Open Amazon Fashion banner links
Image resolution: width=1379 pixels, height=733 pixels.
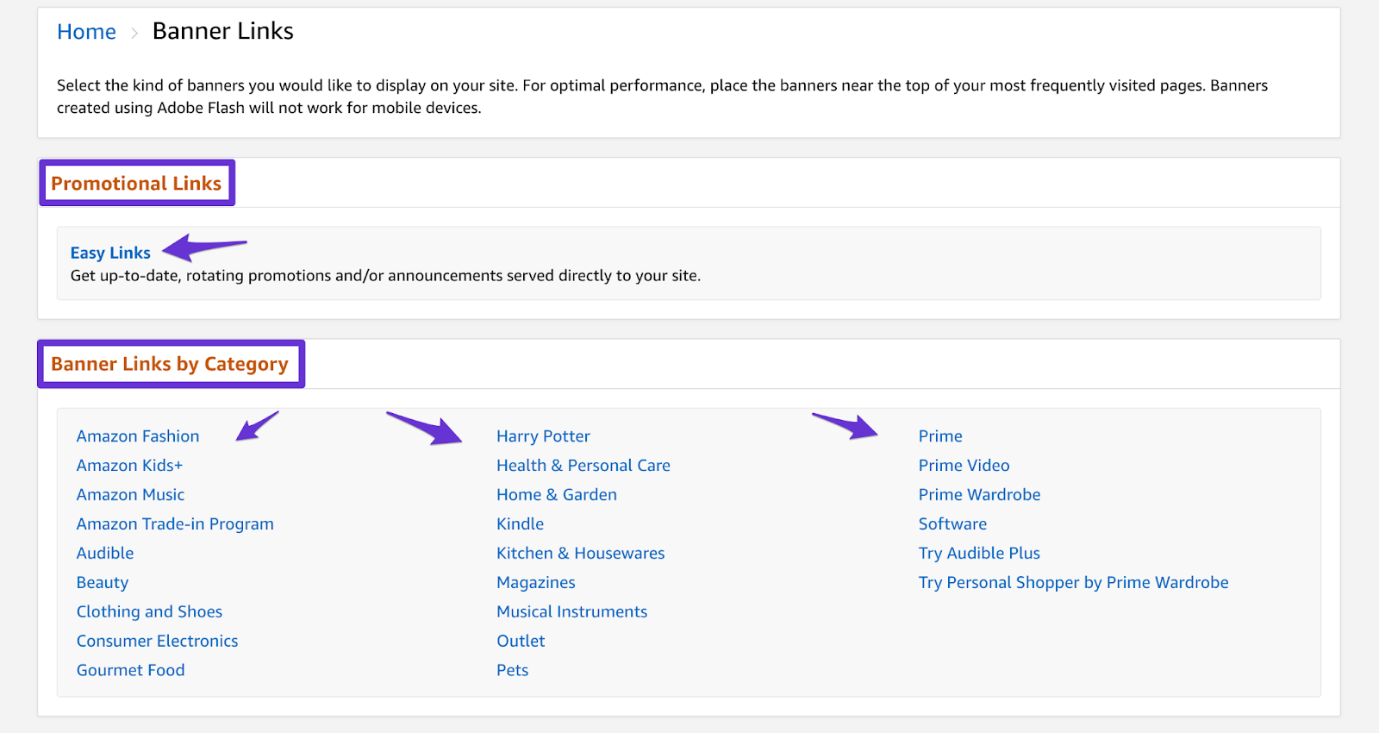(138, 436)
